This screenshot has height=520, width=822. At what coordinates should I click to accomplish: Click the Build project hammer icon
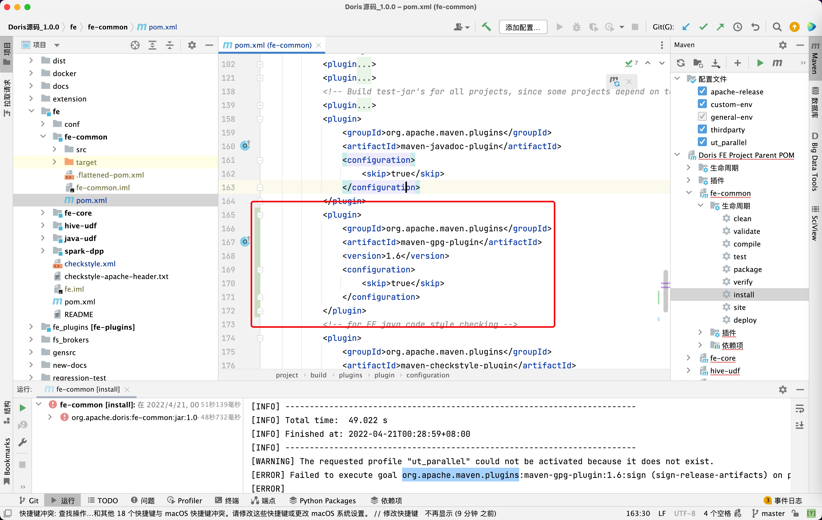pyautogui.click(x=486, y=27)
